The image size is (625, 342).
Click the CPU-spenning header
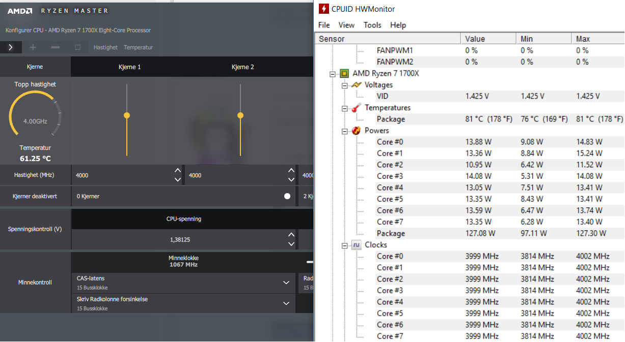pos(184,219)
